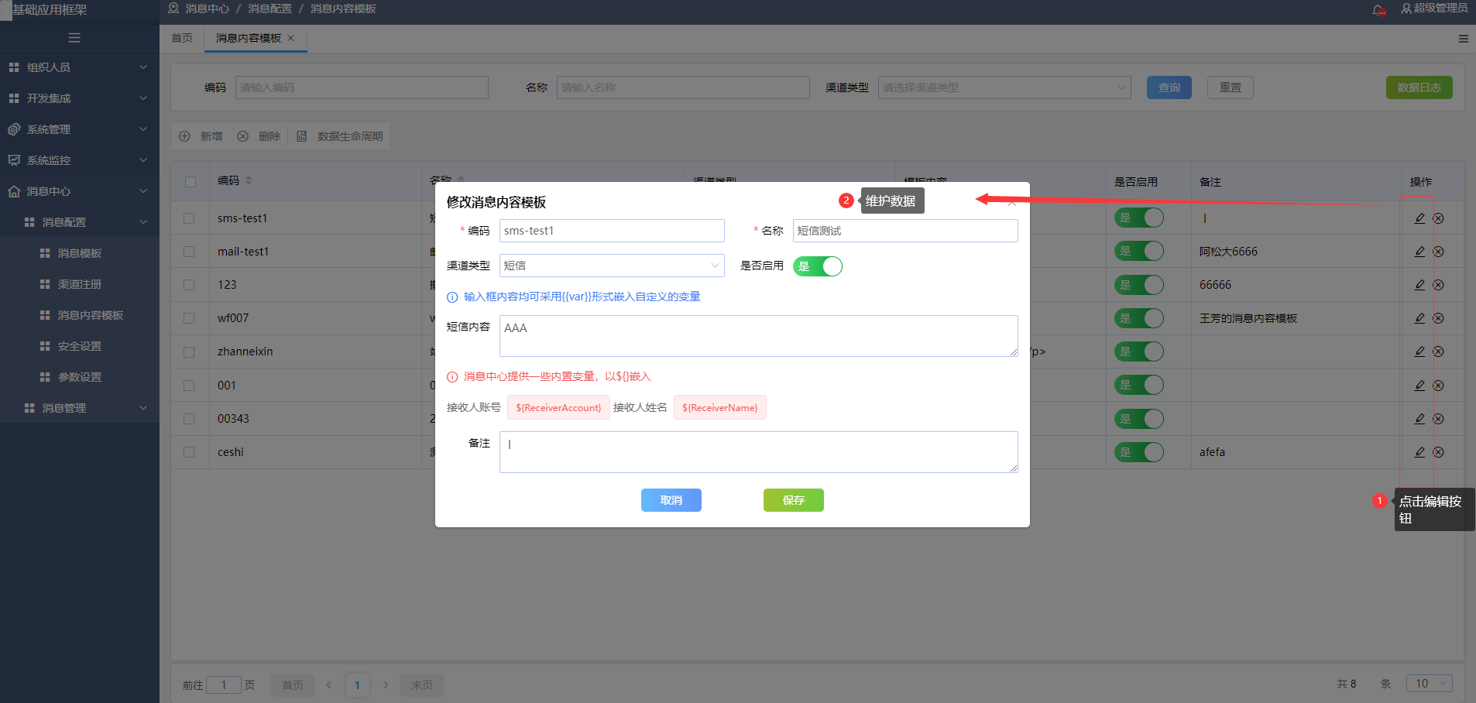Click the 短信内容 textarea containing AAA
Image resolution: width=1476 pixels, height=703 pixels.
coord(758,336)
